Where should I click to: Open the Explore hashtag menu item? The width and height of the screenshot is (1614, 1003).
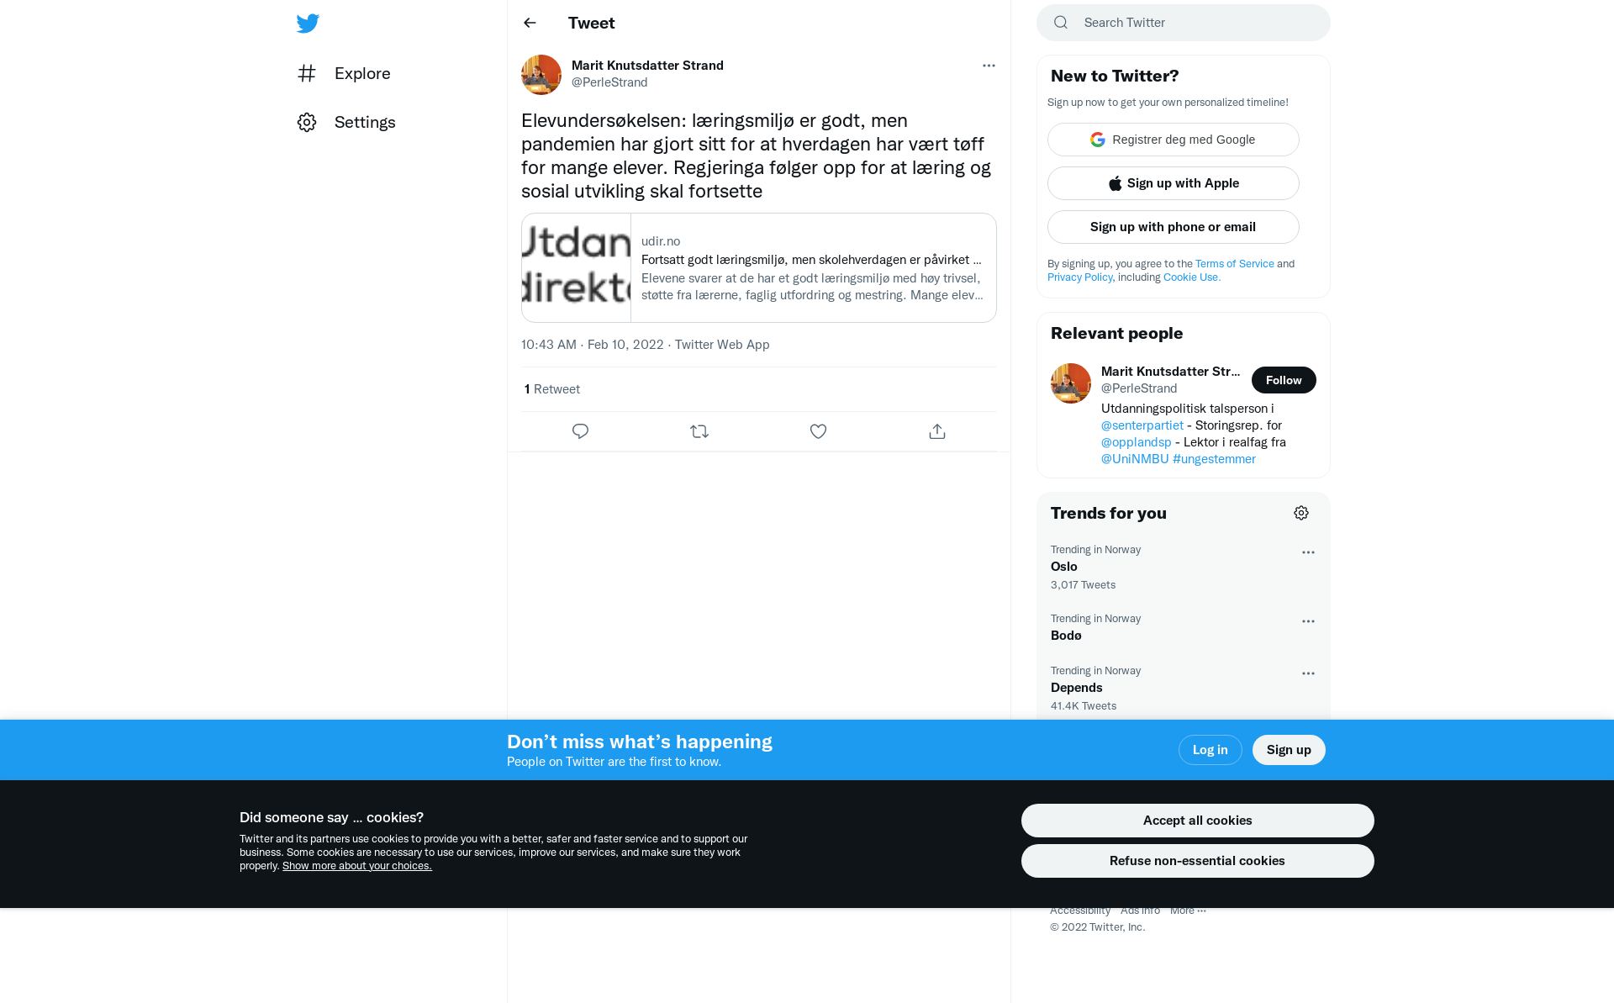[x=344, y=73]
